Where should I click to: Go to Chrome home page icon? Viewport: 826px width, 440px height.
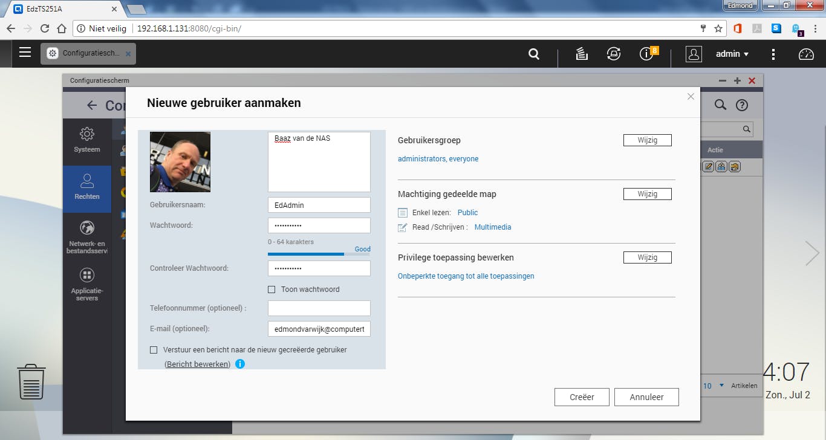pos(61,28)
